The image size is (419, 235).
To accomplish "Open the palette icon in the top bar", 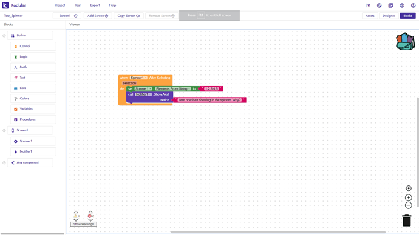I will click(x=379, y=5).
